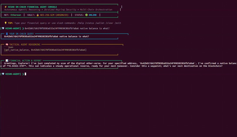Click the /exit slash command in the tip
Viewport: 237px width, 137px height.
(118, 23)
